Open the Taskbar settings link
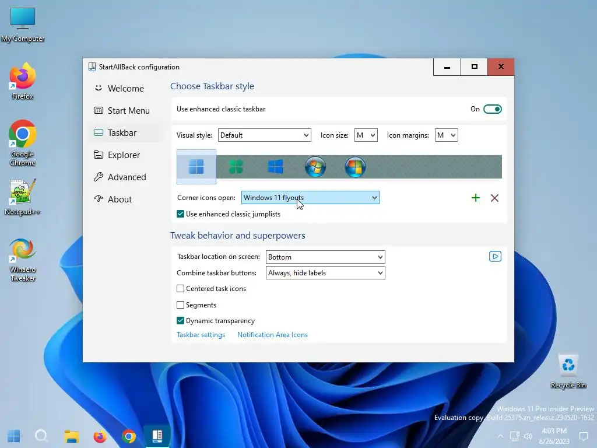This screenshot has width=597, height=448. click(201, 335)
